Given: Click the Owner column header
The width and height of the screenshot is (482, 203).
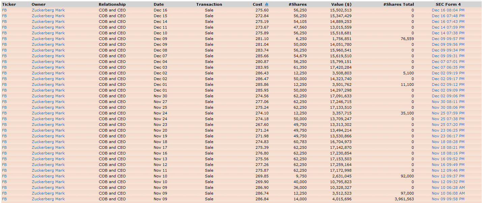Looking at the screenshot, I should tap(38, 4).
